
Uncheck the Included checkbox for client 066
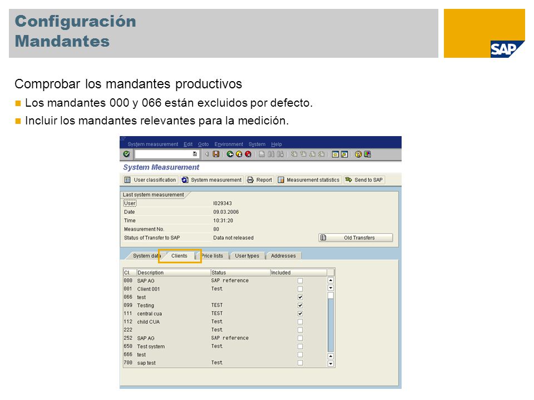pos(300,297)
